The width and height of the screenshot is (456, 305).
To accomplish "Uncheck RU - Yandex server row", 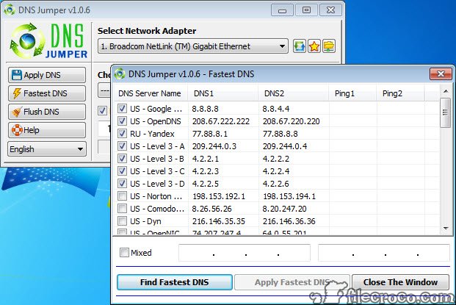I will [x=122, y=134].
